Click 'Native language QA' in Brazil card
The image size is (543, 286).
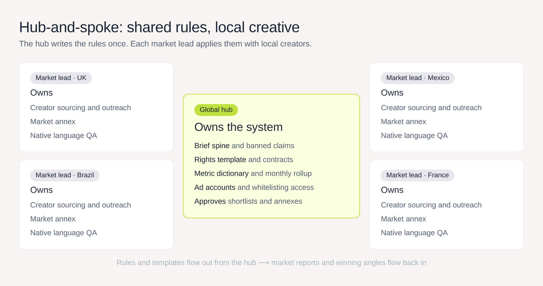tap(64, 233)
